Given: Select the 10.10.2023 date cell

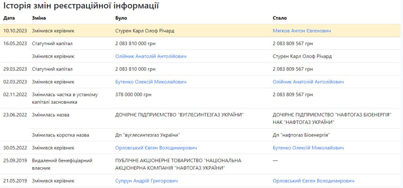Looking at the screenshot, I should [15, 31].
